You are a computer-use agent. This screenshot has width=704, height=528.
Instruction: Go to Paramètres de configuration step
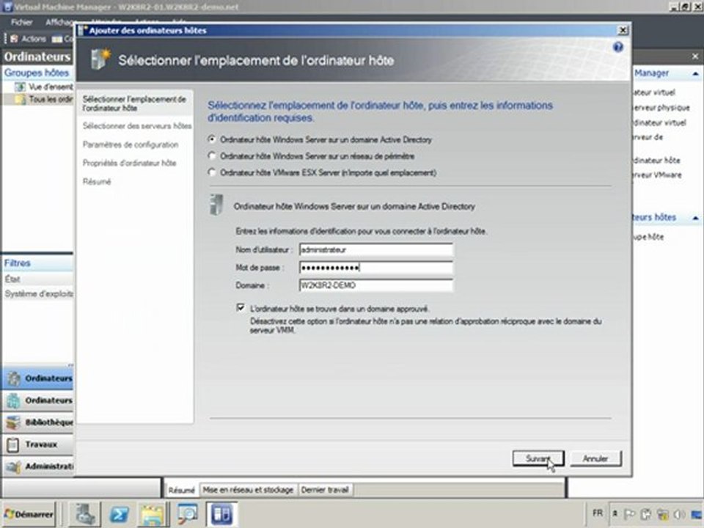tap(131, 144)
